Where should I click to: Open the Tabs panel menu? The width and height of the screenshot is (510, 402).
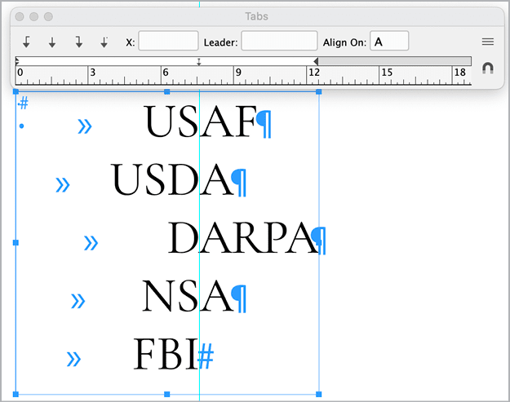point(487,42)
